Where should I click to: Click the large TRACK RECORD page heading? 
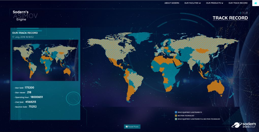pos(230,18)
